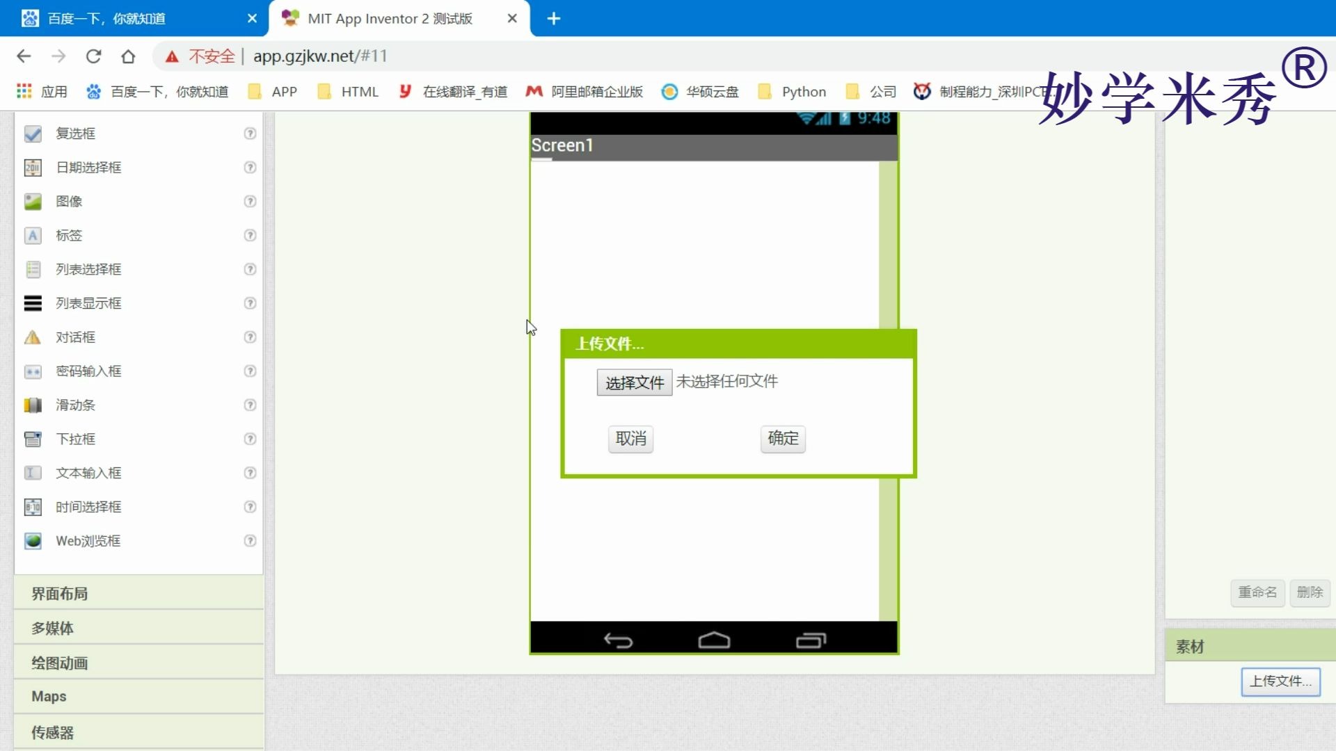Image resolution: width=1336 pixels, height=751 pixels.
Task: Open the HTML bookmark folder
Action: click(348, 92)
